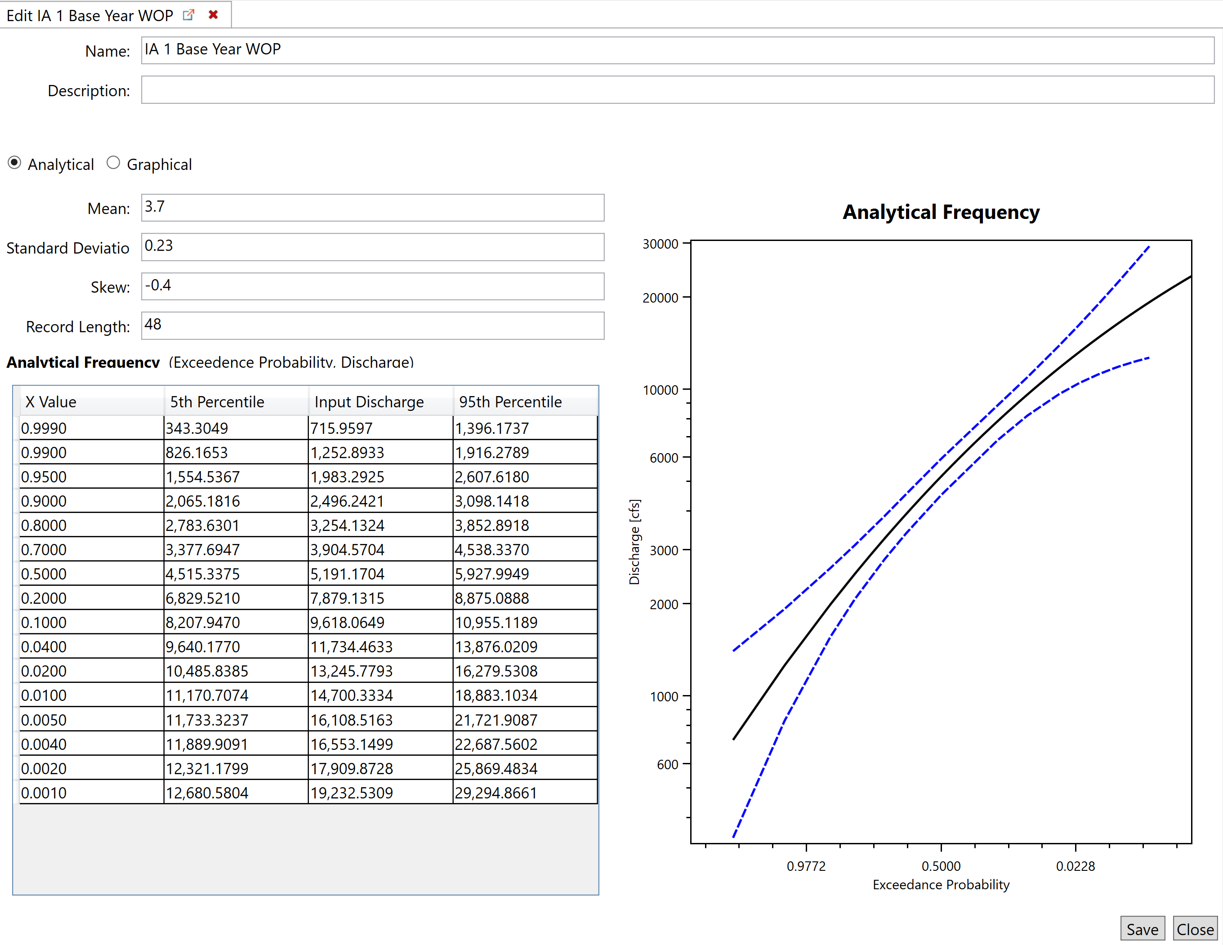Select 95th Percentile cell 2,607.6180
1223x945 pixels.
tap(525, 477)
